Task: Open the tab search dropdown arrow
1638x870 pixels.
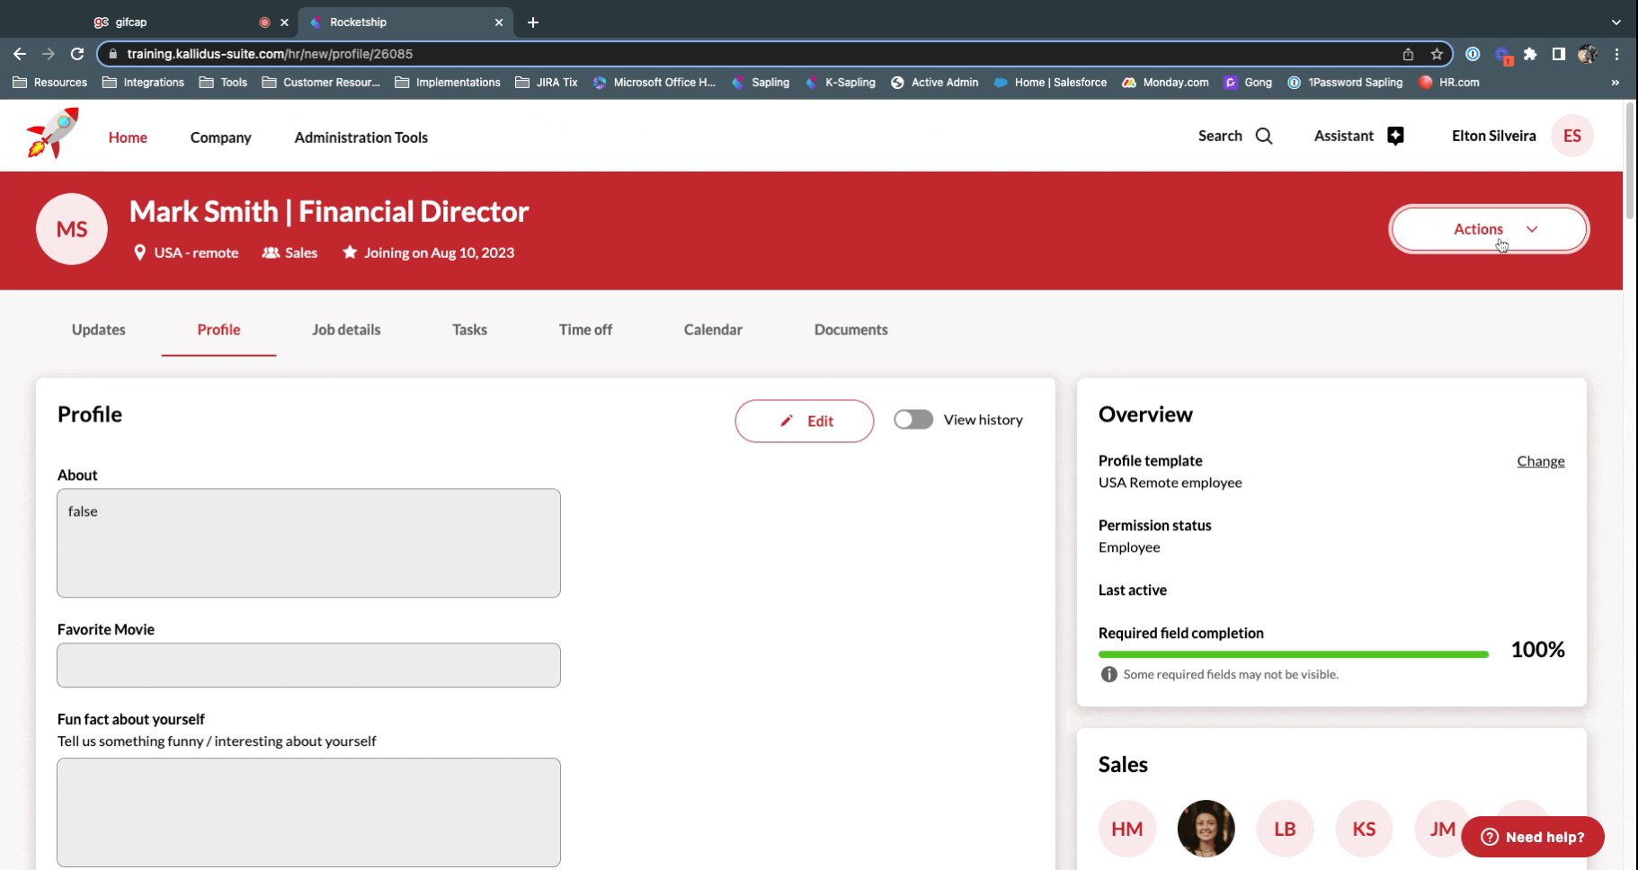Action: (x=1616, y=22)
